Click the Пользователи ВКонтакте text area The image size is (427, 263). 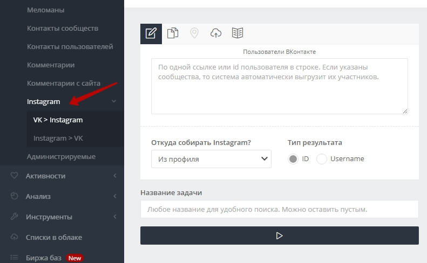tap(279, 86)
